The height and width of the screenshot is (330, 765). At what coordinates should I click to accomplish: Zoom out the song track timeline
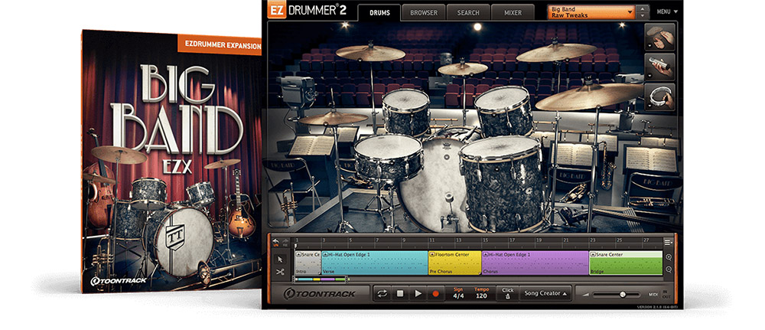[x=669, y=270]
